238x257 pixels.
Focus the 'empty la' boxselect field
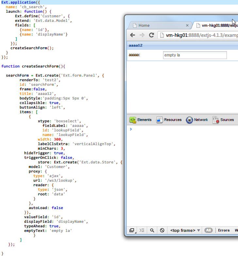coord(195,55)
